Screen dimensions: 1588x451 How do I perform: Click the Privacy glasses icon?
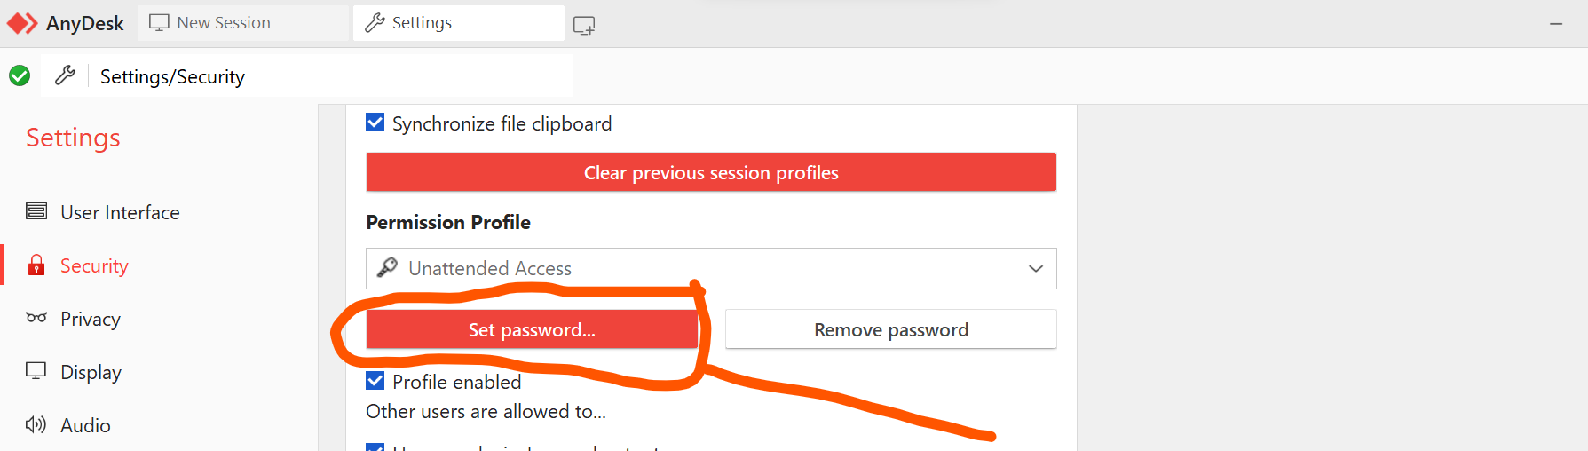coord(36,318)
